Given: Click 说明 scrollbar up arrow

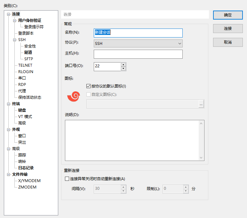Looking at the screenshot, I should click(x=201, y=123).
